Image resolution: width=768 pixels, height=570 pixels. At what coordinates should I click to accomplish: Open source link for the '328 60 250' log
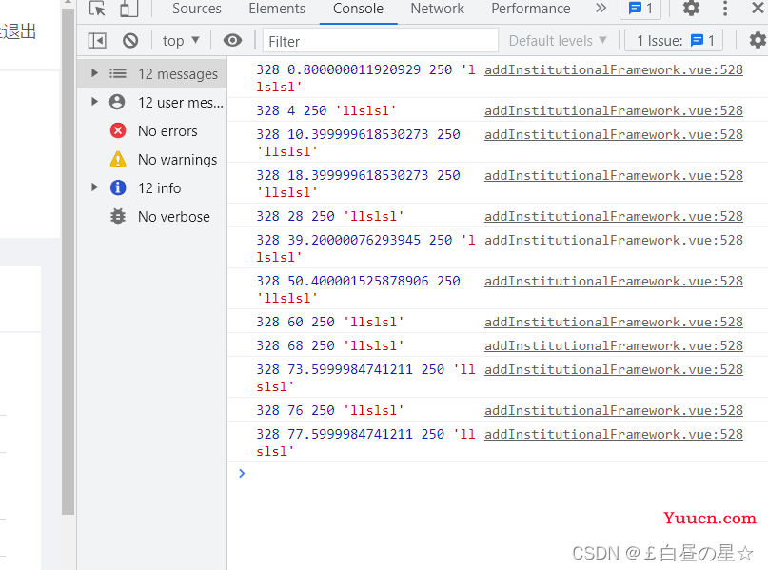[614, 323]
